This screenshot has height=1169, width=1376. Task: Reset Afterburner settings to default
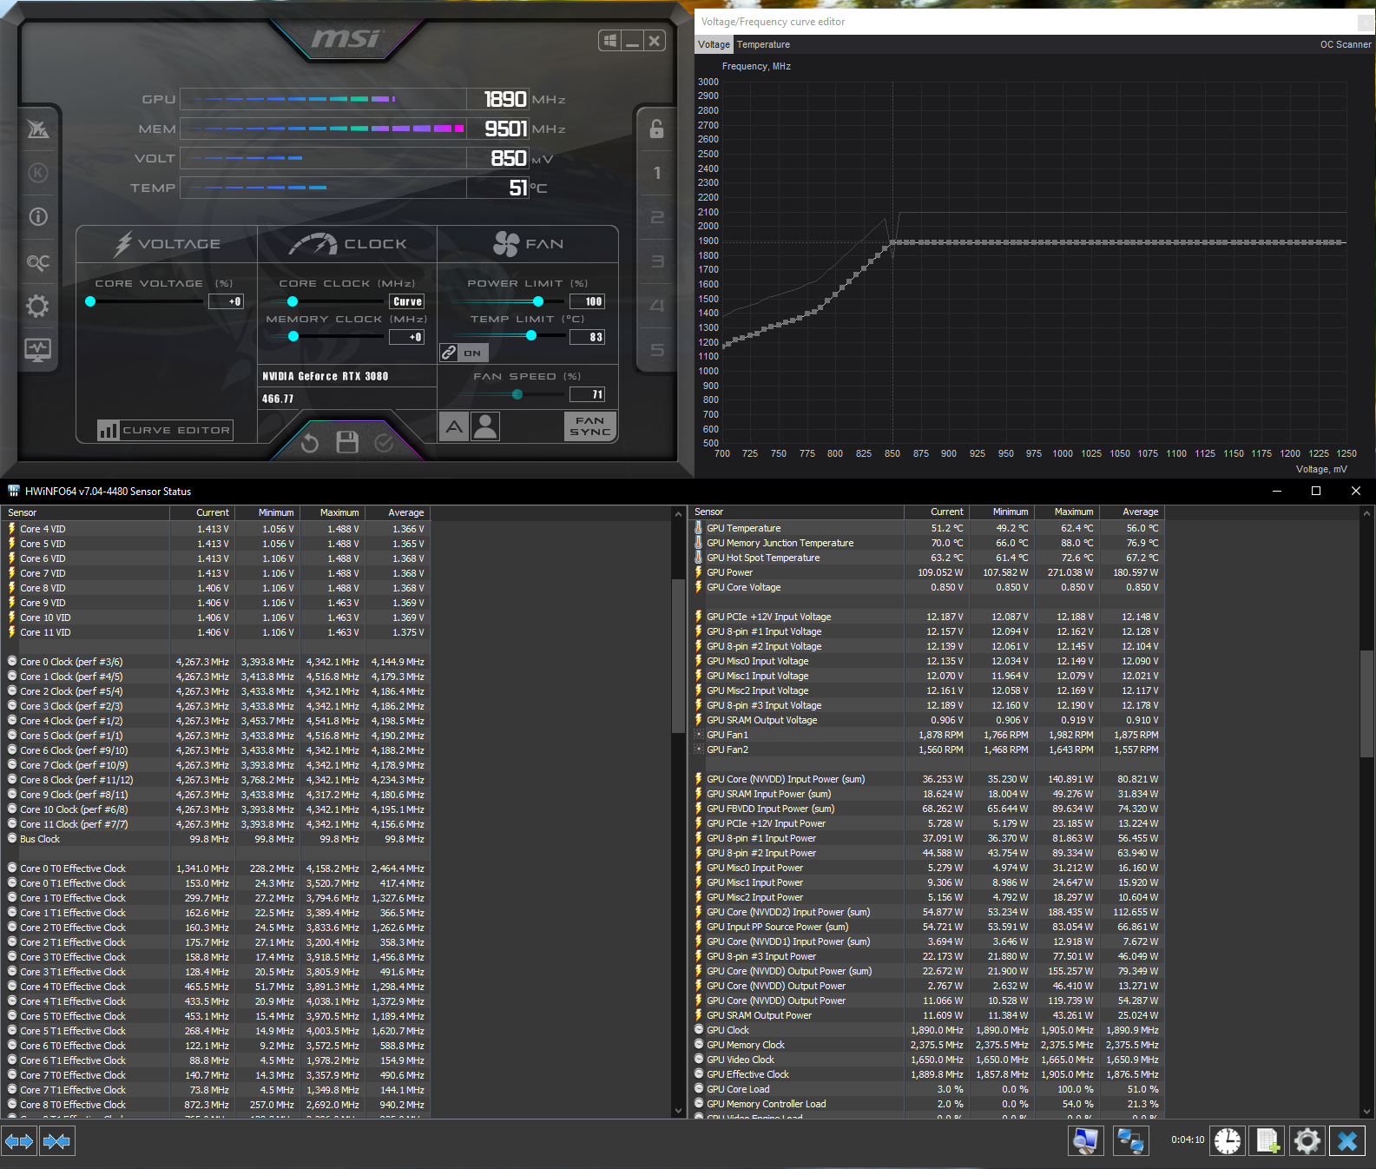(x=310, y=443)
